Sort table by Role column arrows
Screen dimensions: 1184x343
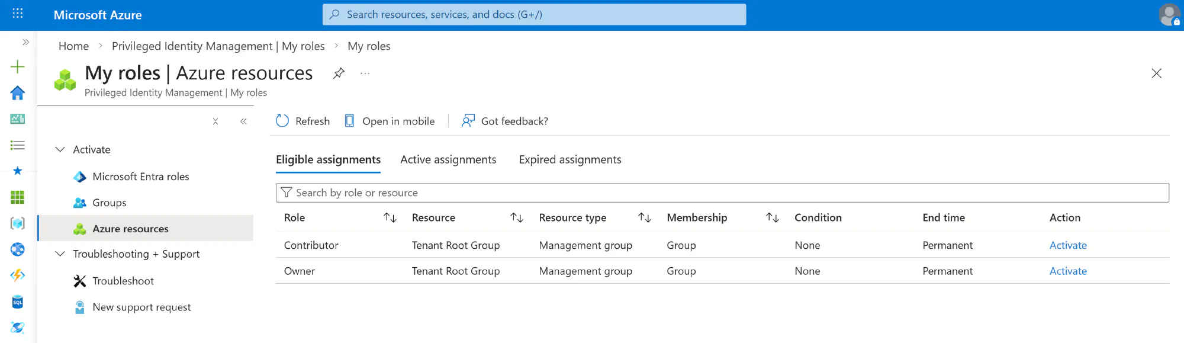pos(390,217)
